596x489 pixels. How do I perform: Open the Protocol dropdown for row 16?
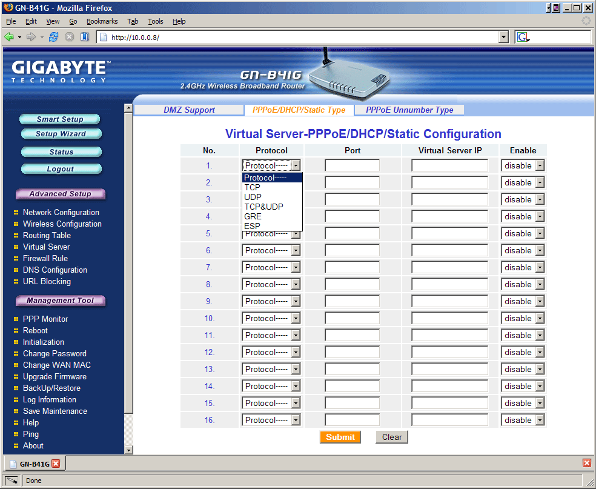pyautogui.click(x=271, y=420)
